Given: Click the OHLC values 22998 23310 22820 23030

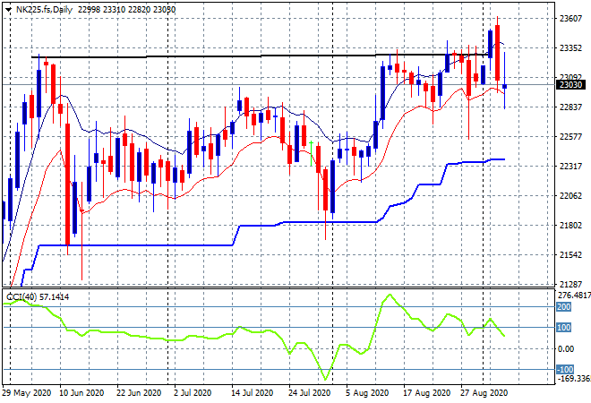Looking at the screenshot, I should [126, 10].
